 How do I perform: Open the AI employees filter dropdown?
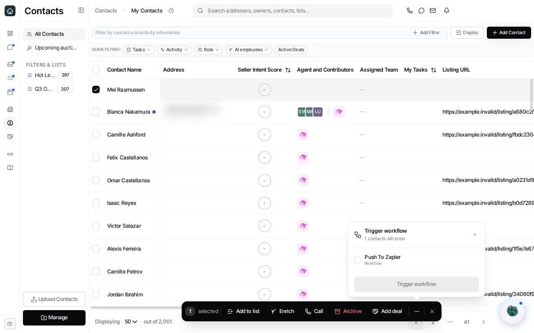point(249,50)
